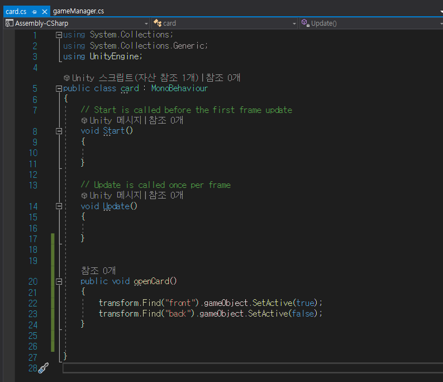This screenshot has height=382, width=443.
Task: Open the card class navigation dropdown
Action: 294,23
